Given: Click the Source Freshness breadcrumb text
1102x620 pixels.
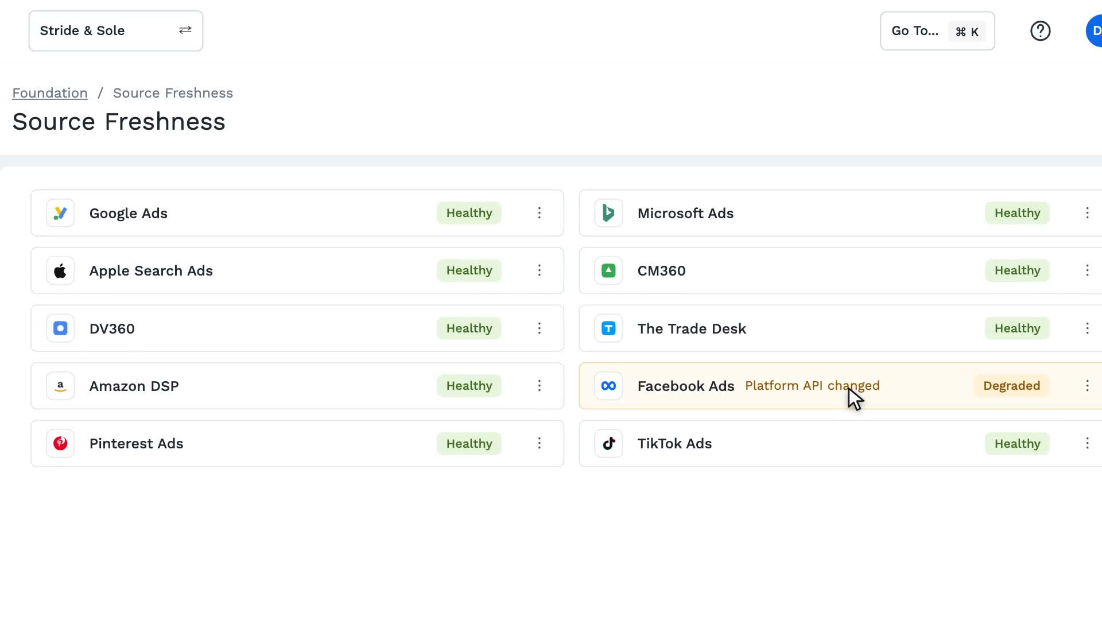Looking at the screenshot, I should [173, 93].
